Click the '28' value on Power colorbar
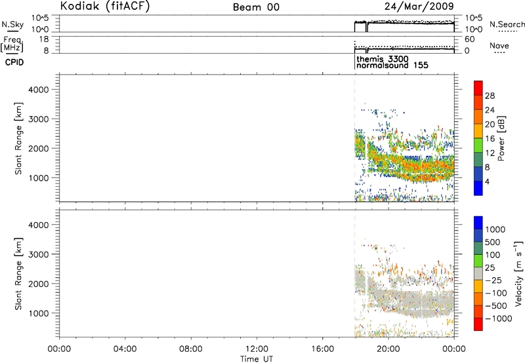The width and height of the screenshot is (525, 363). tap(490, 96)
